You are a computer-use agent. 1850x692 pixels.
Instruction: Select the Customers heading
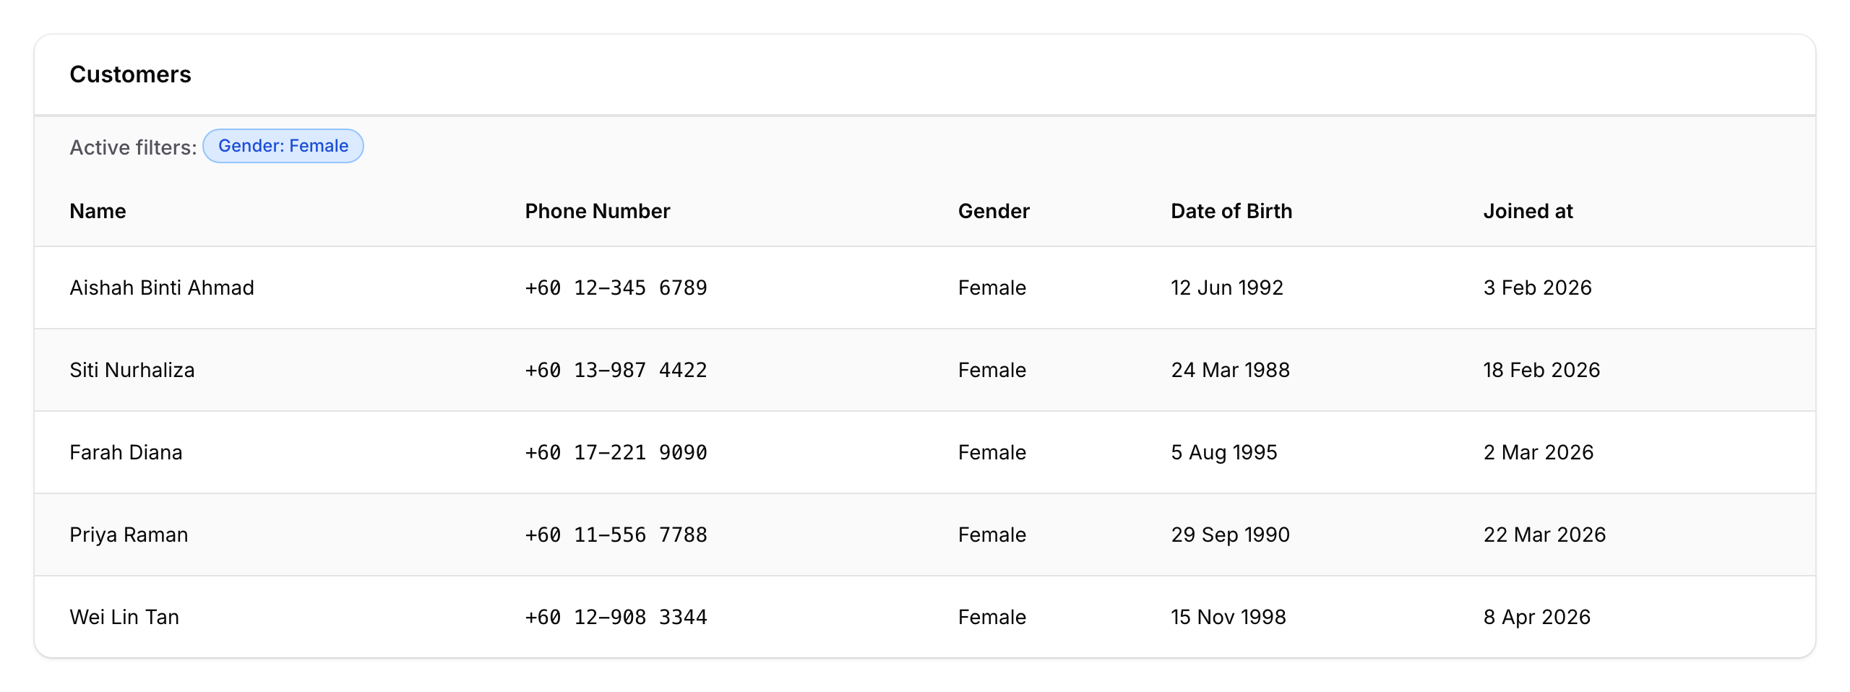pos(131,74)
